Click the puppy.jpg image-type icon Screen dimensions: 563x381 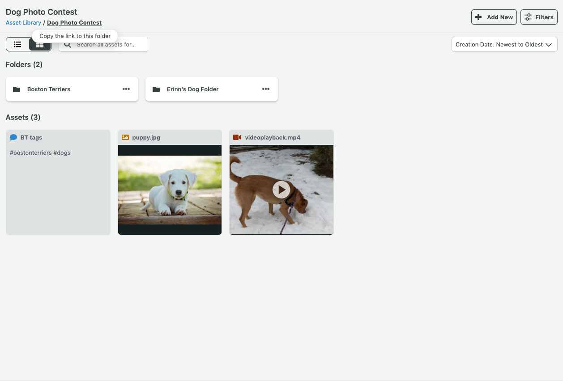(x=125, y=137)
